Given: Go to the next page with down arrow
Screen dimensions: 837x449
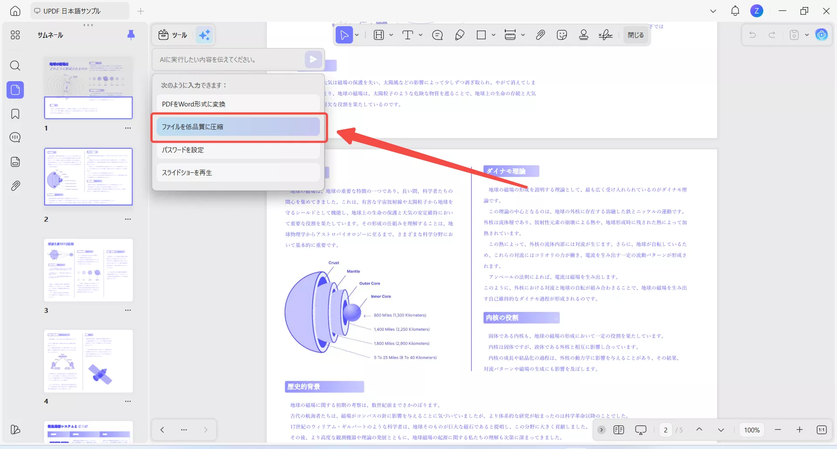Looking at the screenshot, I should point(721,430).
